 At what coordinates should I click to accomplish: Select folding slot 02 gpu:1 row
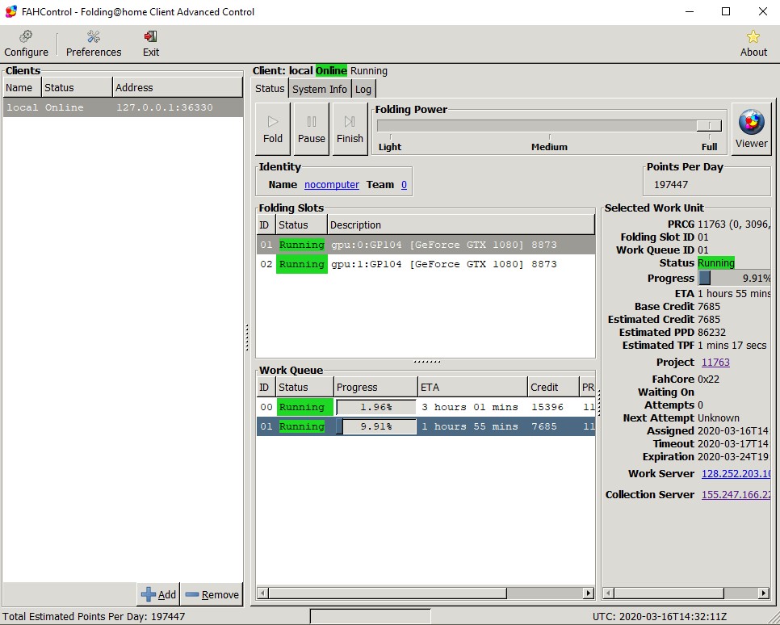pos(426,264)
